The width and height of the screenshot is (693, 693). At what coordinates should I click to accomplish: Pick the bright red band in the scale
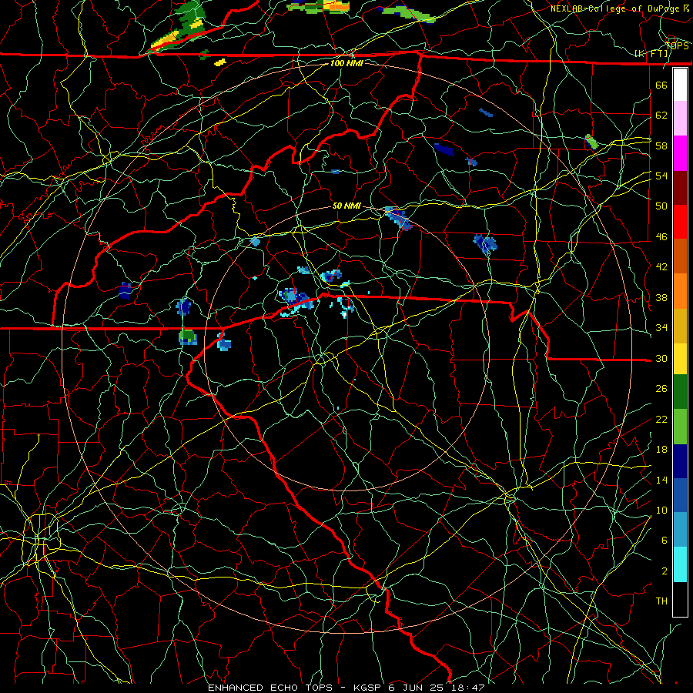[680, 222]
